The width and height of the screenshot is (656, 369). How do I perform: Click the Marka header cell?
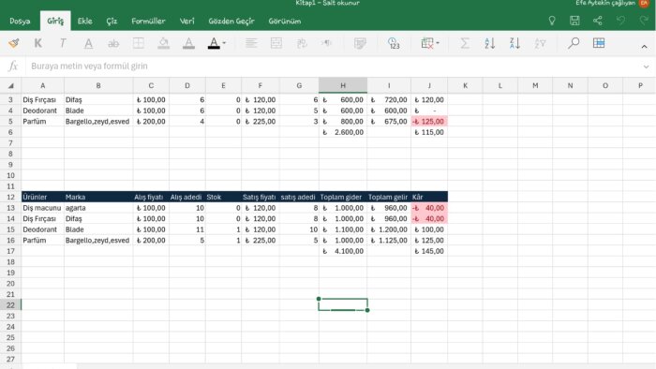[98, 197]
